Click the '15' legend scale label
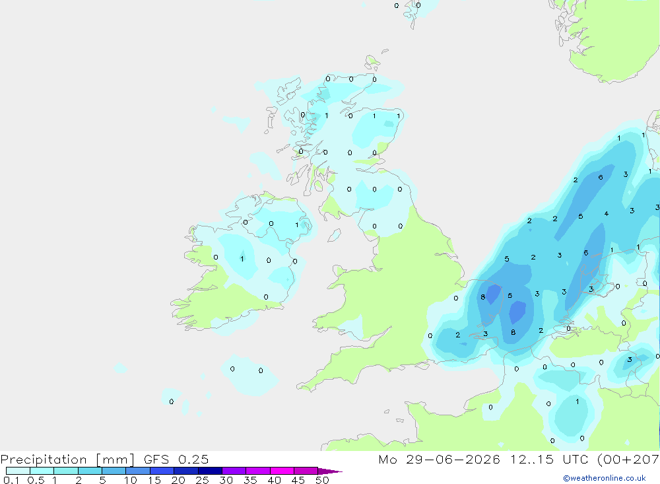The height and width of the screenshot is (484, 660). [x=154, y=480]
